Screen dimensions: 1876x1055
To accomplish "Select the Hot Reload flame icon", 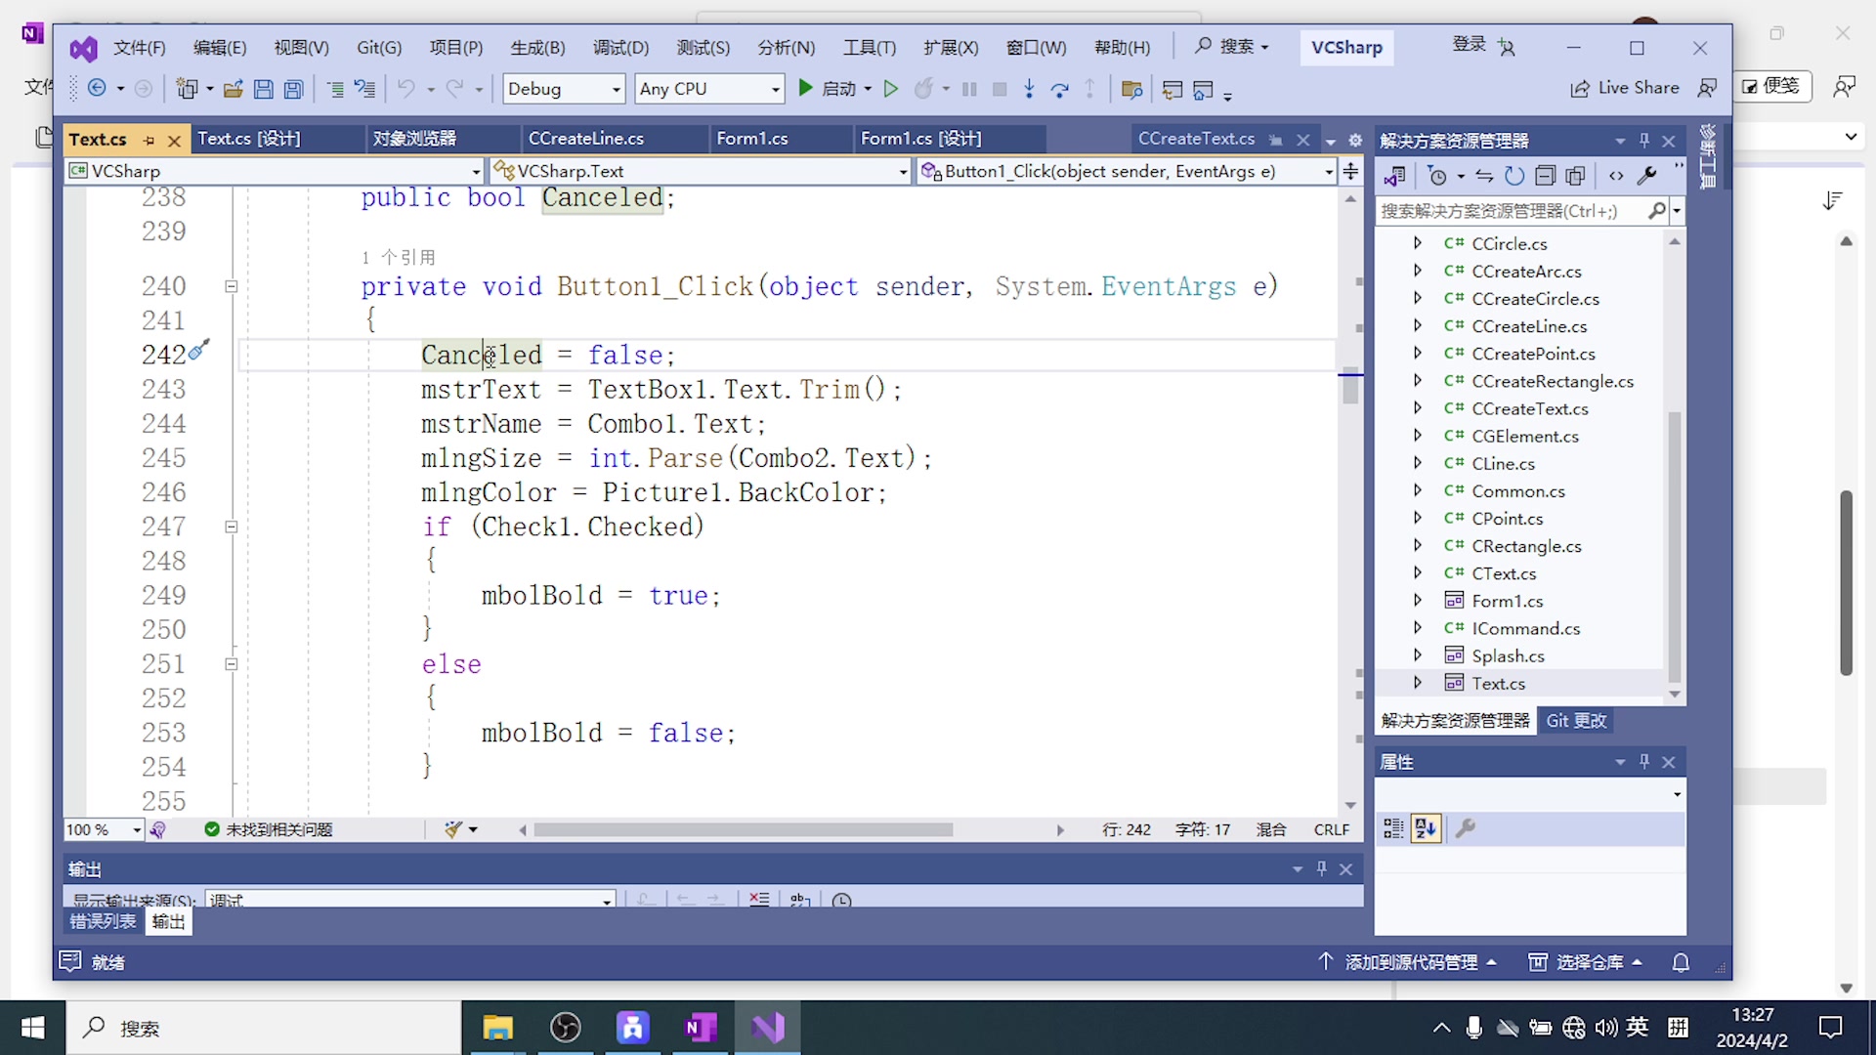I will (x=925, y=88).
